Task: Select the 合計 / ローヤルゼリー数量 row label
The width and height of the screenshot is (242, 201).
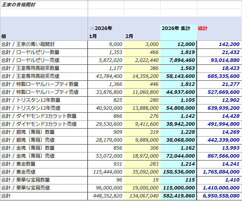Action: (30, 52)
